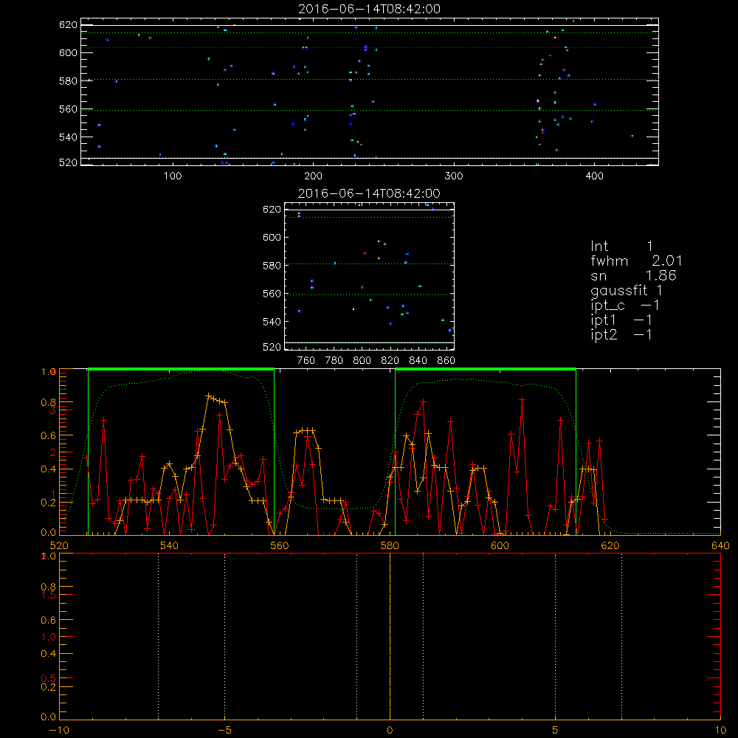Click the timestamp title above the small scatter plot

pyautogui.click(x=370, y=193)
